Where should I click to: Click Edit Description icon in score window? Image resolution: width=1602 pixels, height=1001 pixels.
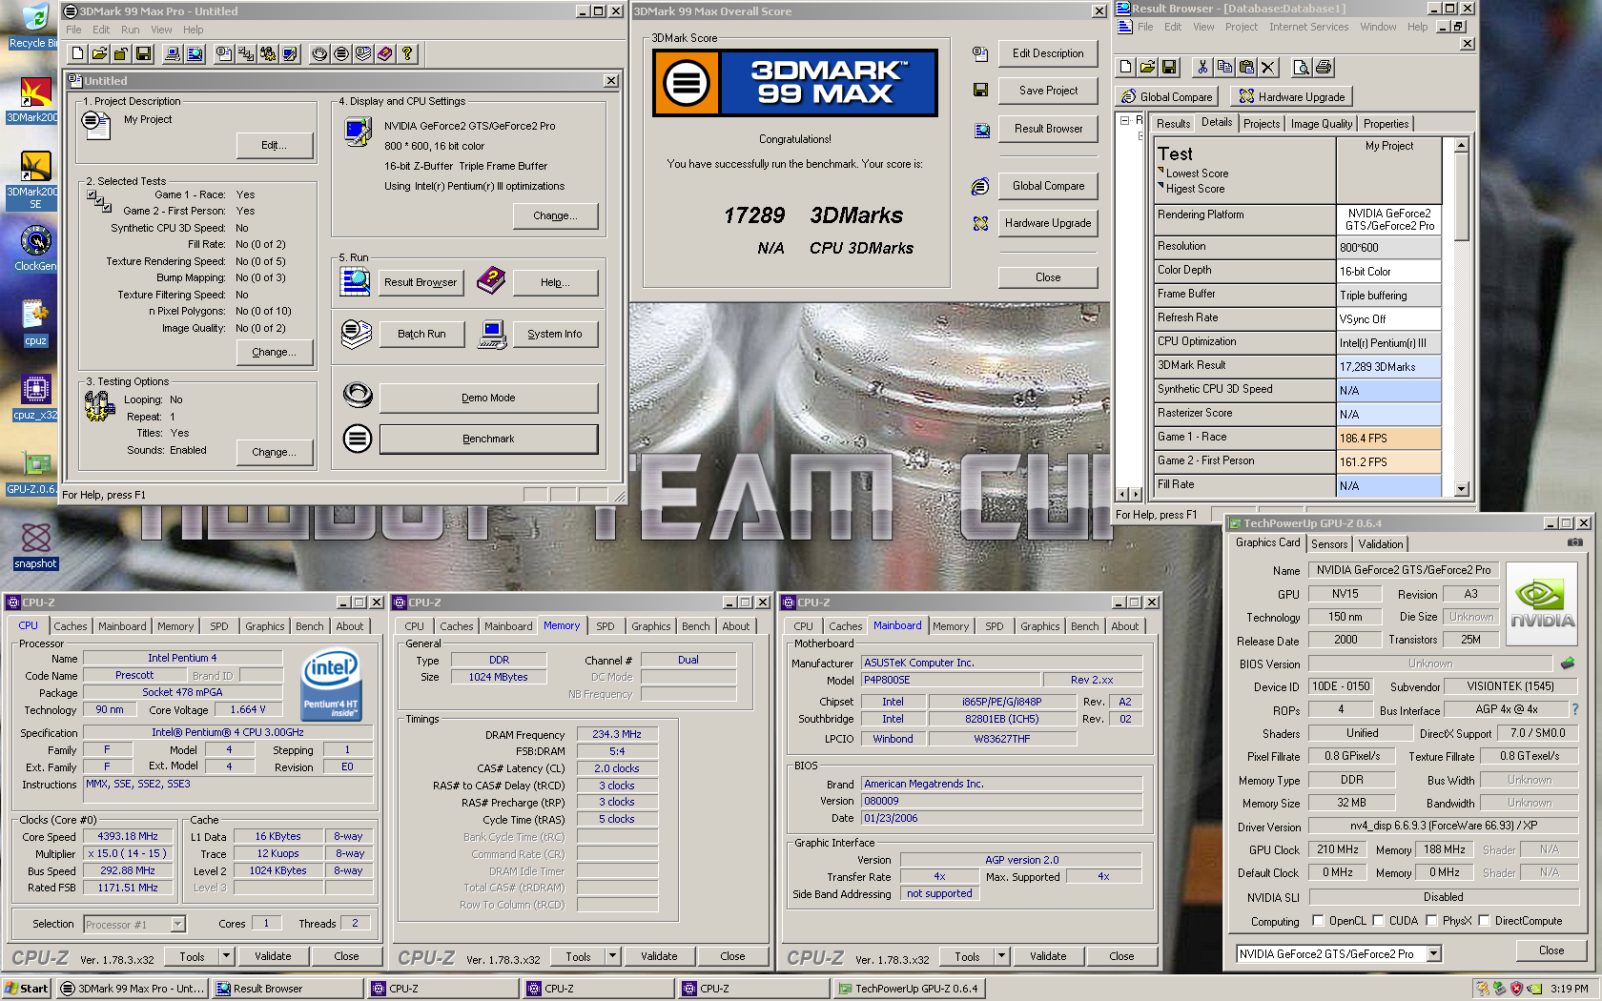pos(980,54)
